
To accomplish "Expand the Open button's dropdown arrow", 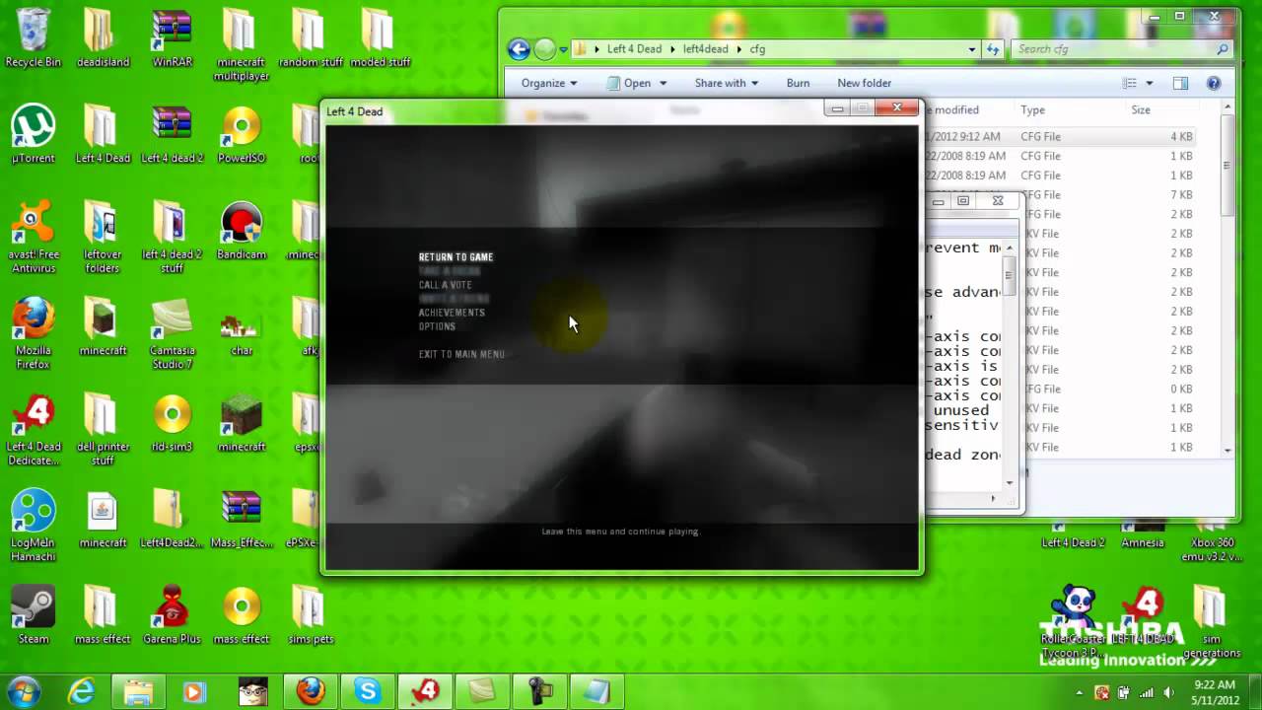I will pos(663,83).
